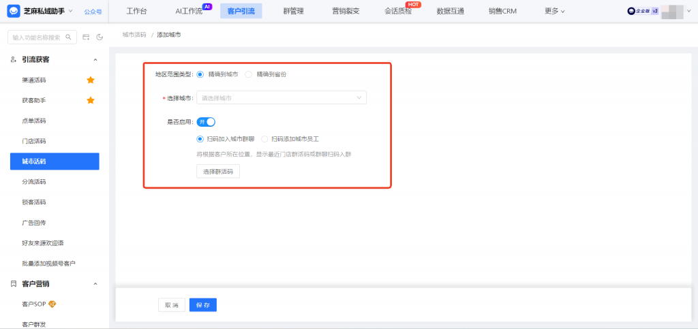Click the 选择群活码 button
Viewport: 698px width, 329px height.
click(x=218, y=172)
